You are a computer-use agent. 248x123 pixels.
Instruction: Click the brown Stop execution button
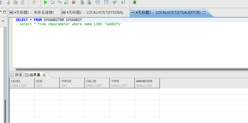(x=74, y=2)
